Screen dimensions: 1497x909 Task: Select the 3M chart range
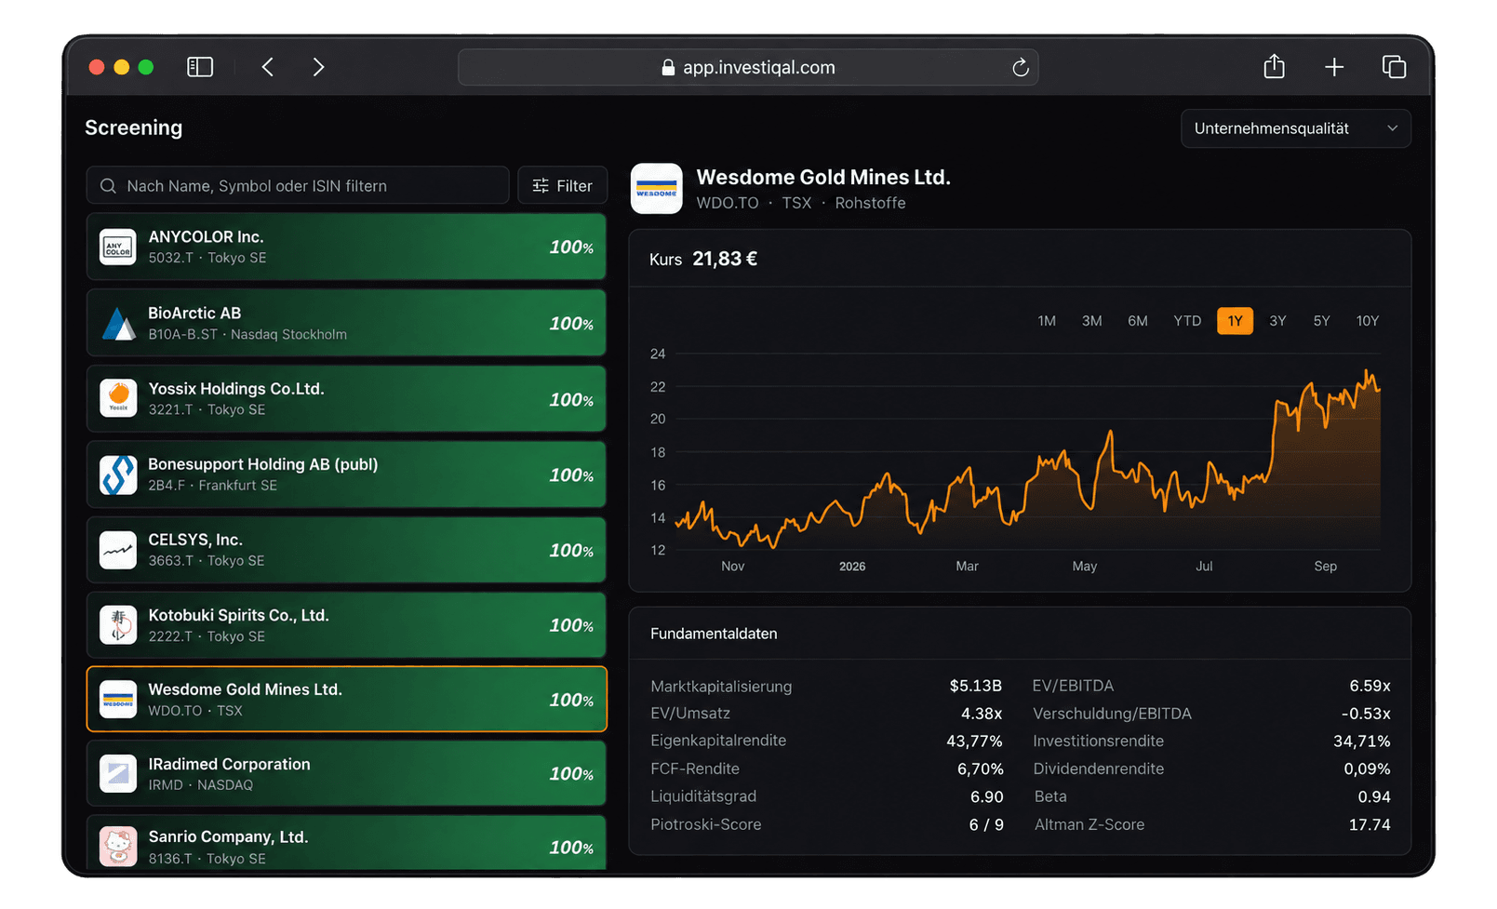(x=1092, y=321)
